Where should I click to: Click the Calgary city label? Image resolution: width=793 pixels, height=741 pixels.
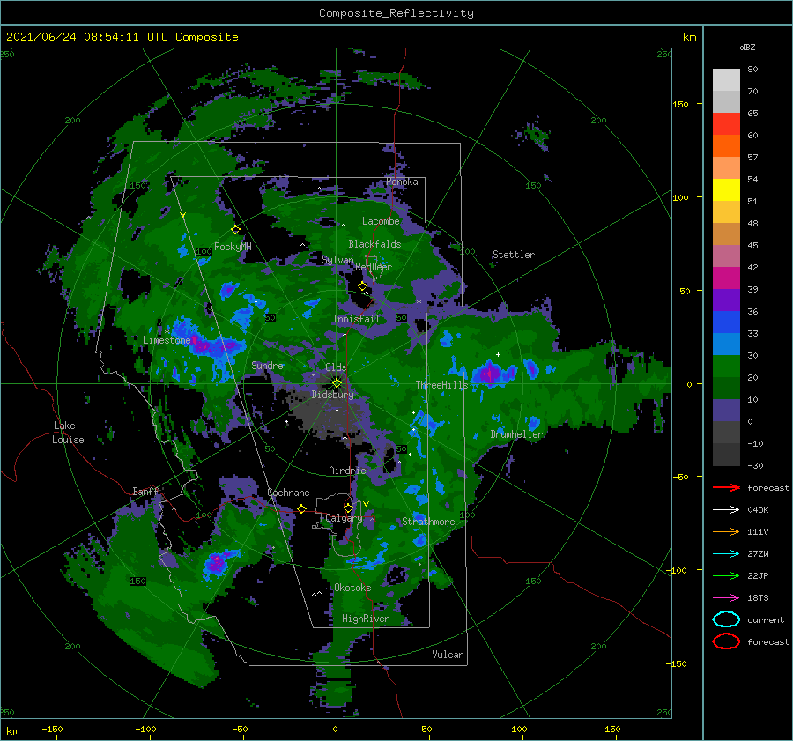point(344,518)
